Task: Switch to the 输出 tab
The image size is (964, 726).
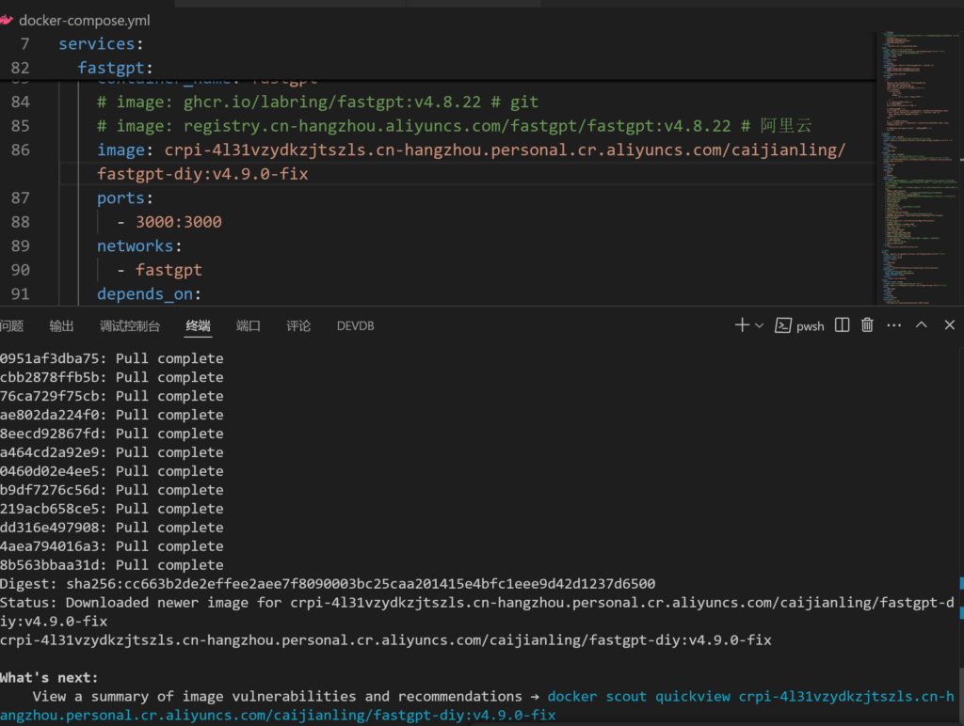Action: 61,325
